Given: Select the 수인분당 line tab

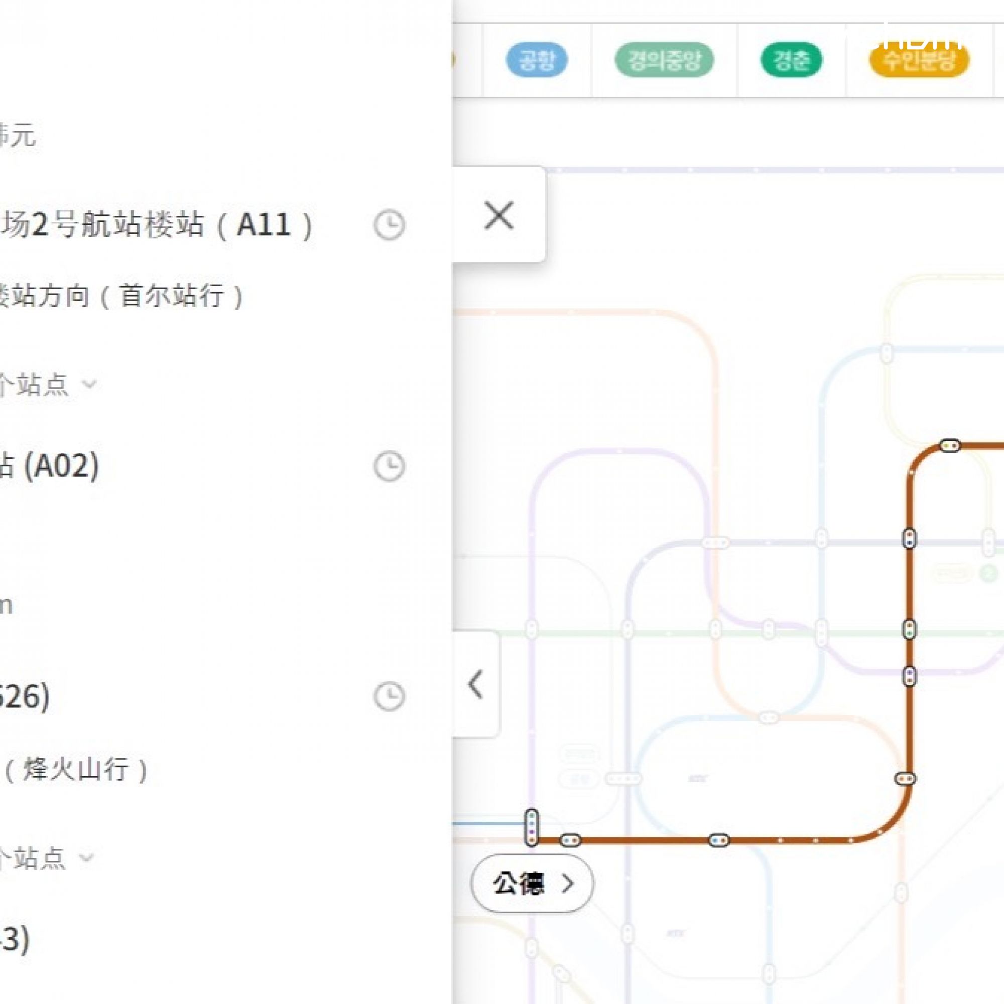Looking at the screenshot, I should coord(919,60).
